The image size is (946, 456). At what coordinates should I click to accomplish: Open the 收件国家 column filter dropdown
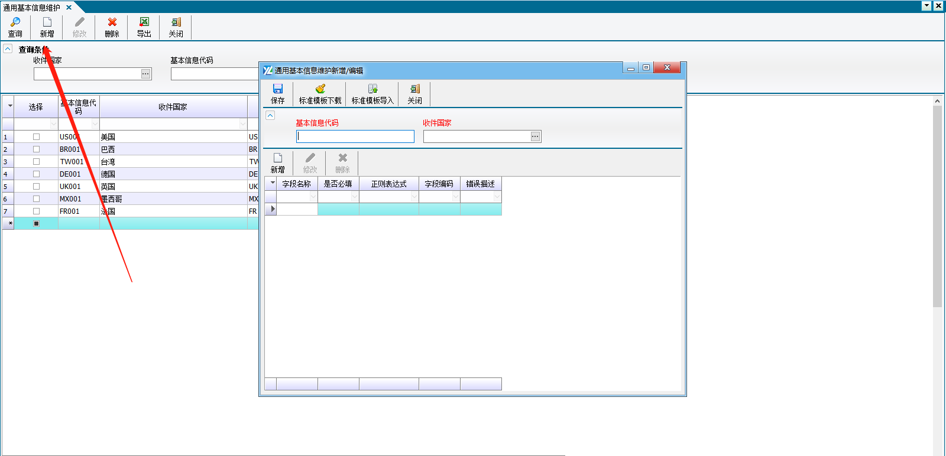[x=243, y=124]
